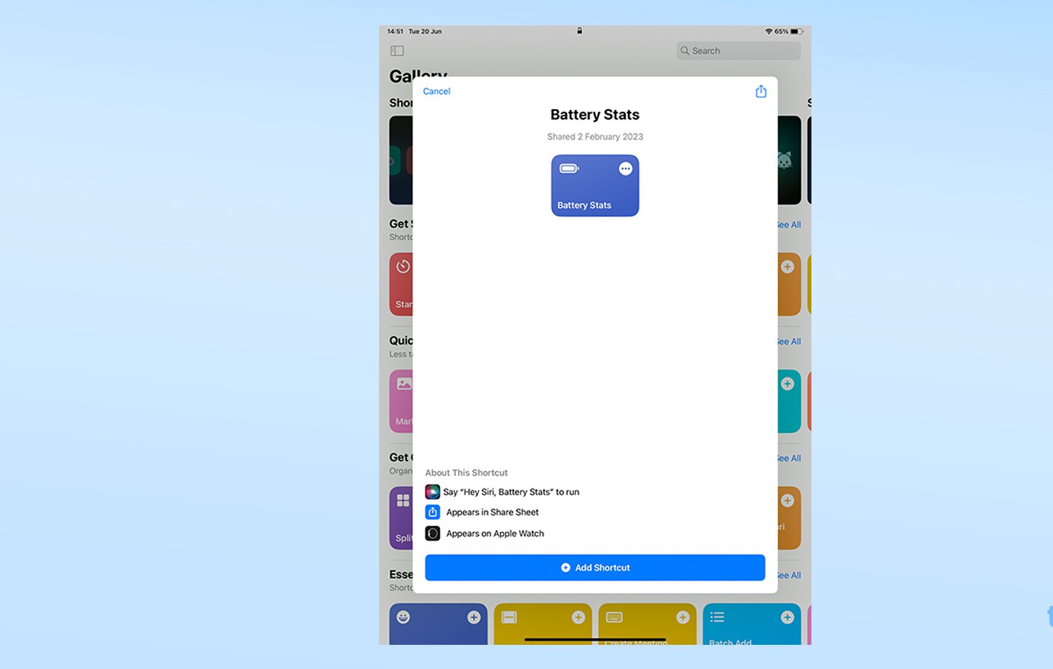Tap plus button on the smiley face card
1053x669 pixels.
click(474, 617)
